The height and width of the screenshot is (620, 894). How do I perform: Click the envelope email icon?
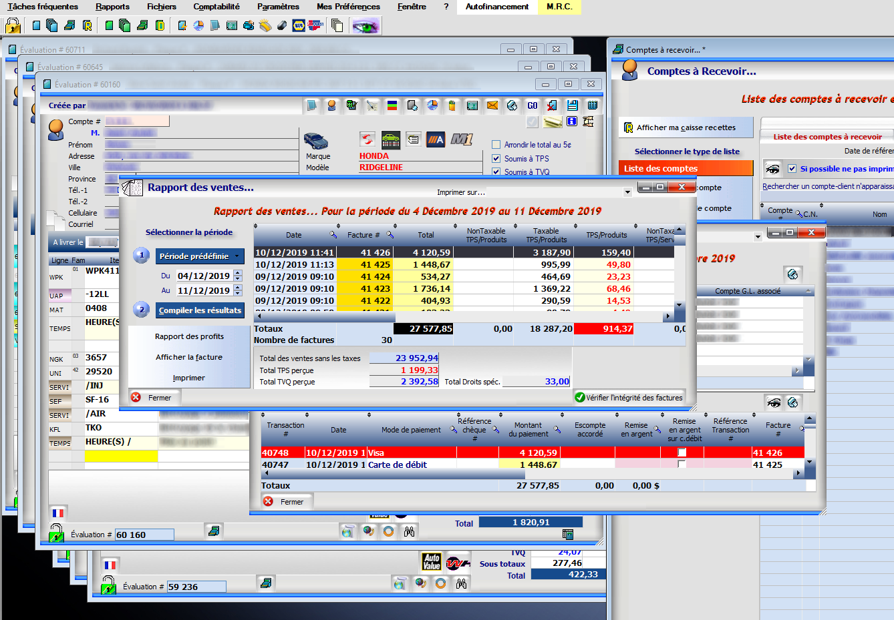pyautogui.click(x=492, y=105)
